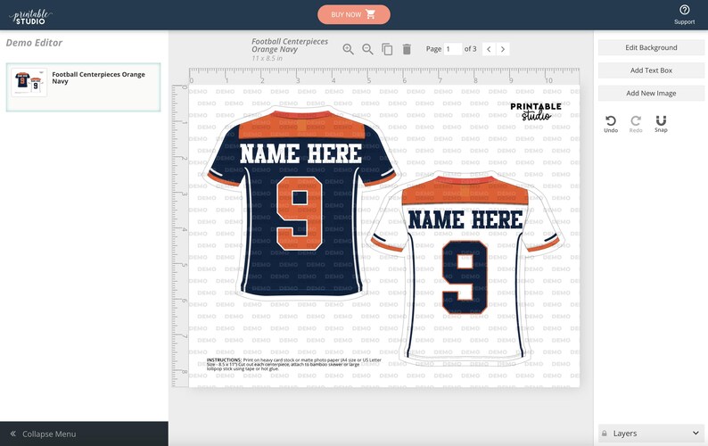Click the shopping cart icon in Buy Now
This screenshot has width=708, height=446.
point(371,14)
